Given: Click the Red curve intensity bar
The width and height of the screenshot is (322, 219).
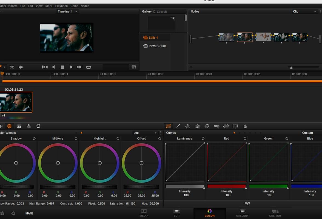Looking at the screenshot, I should [x=226, y=186].
